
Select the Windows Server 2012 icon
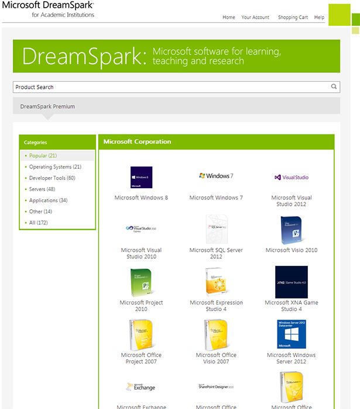coord(292,334)
